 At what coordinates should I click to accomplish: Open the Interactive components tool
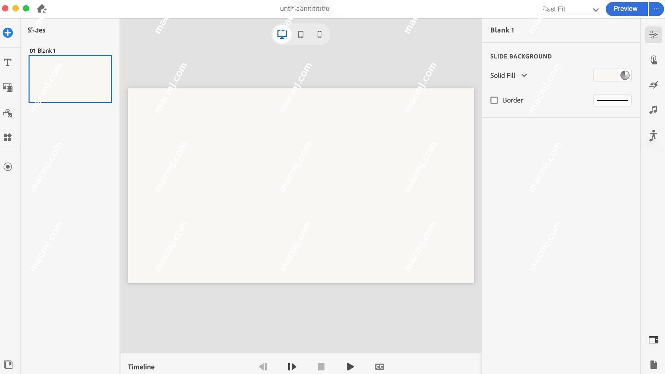(8, 113)
